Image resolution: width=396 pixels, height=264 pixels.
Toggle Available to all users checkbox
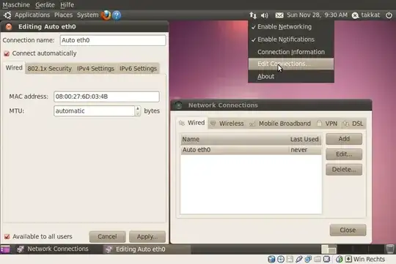pyautogui.click(x=7, y=237)
